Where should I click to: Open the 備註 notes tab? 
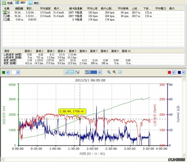(34, 3)
